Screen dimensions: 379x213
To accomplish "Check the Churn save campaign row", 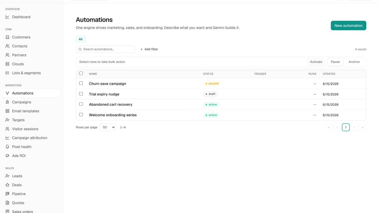I will pos(81,83).
